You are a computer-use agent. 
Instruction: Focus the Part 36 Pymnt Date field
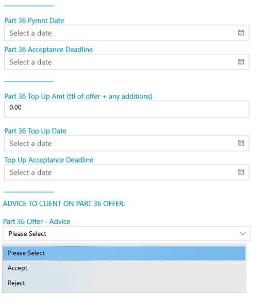pos(127,33)
